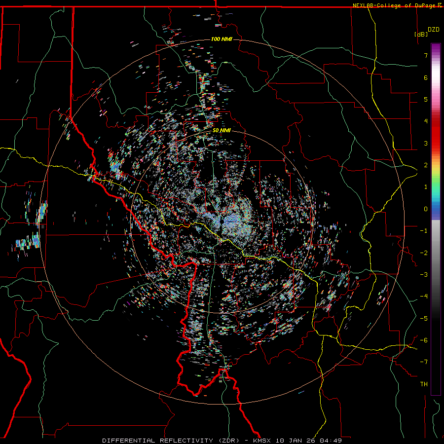Viewport: 444px width, 444px height.
Task: Click the 1 value on color scale
Action: pos(426,187)
